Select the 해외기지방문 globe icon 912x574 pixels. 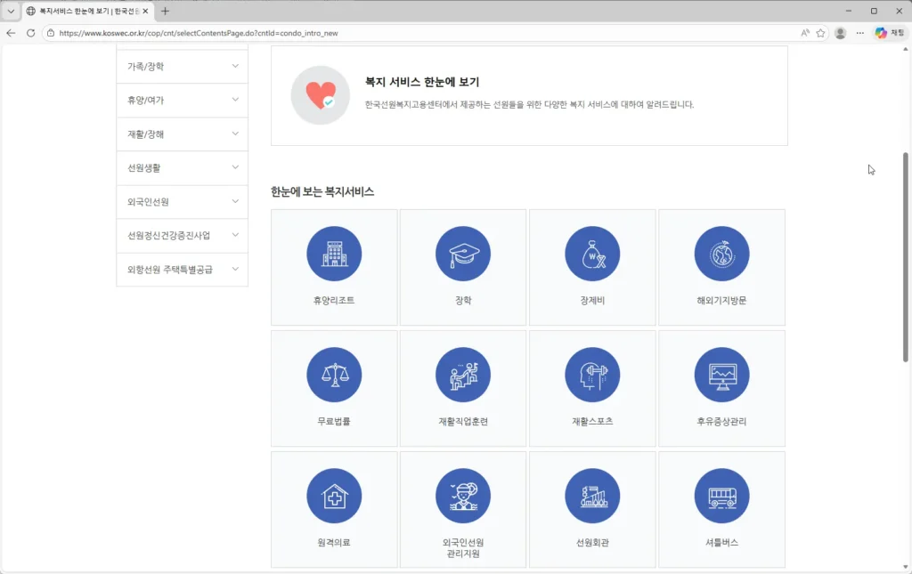(x=721, y=254)
